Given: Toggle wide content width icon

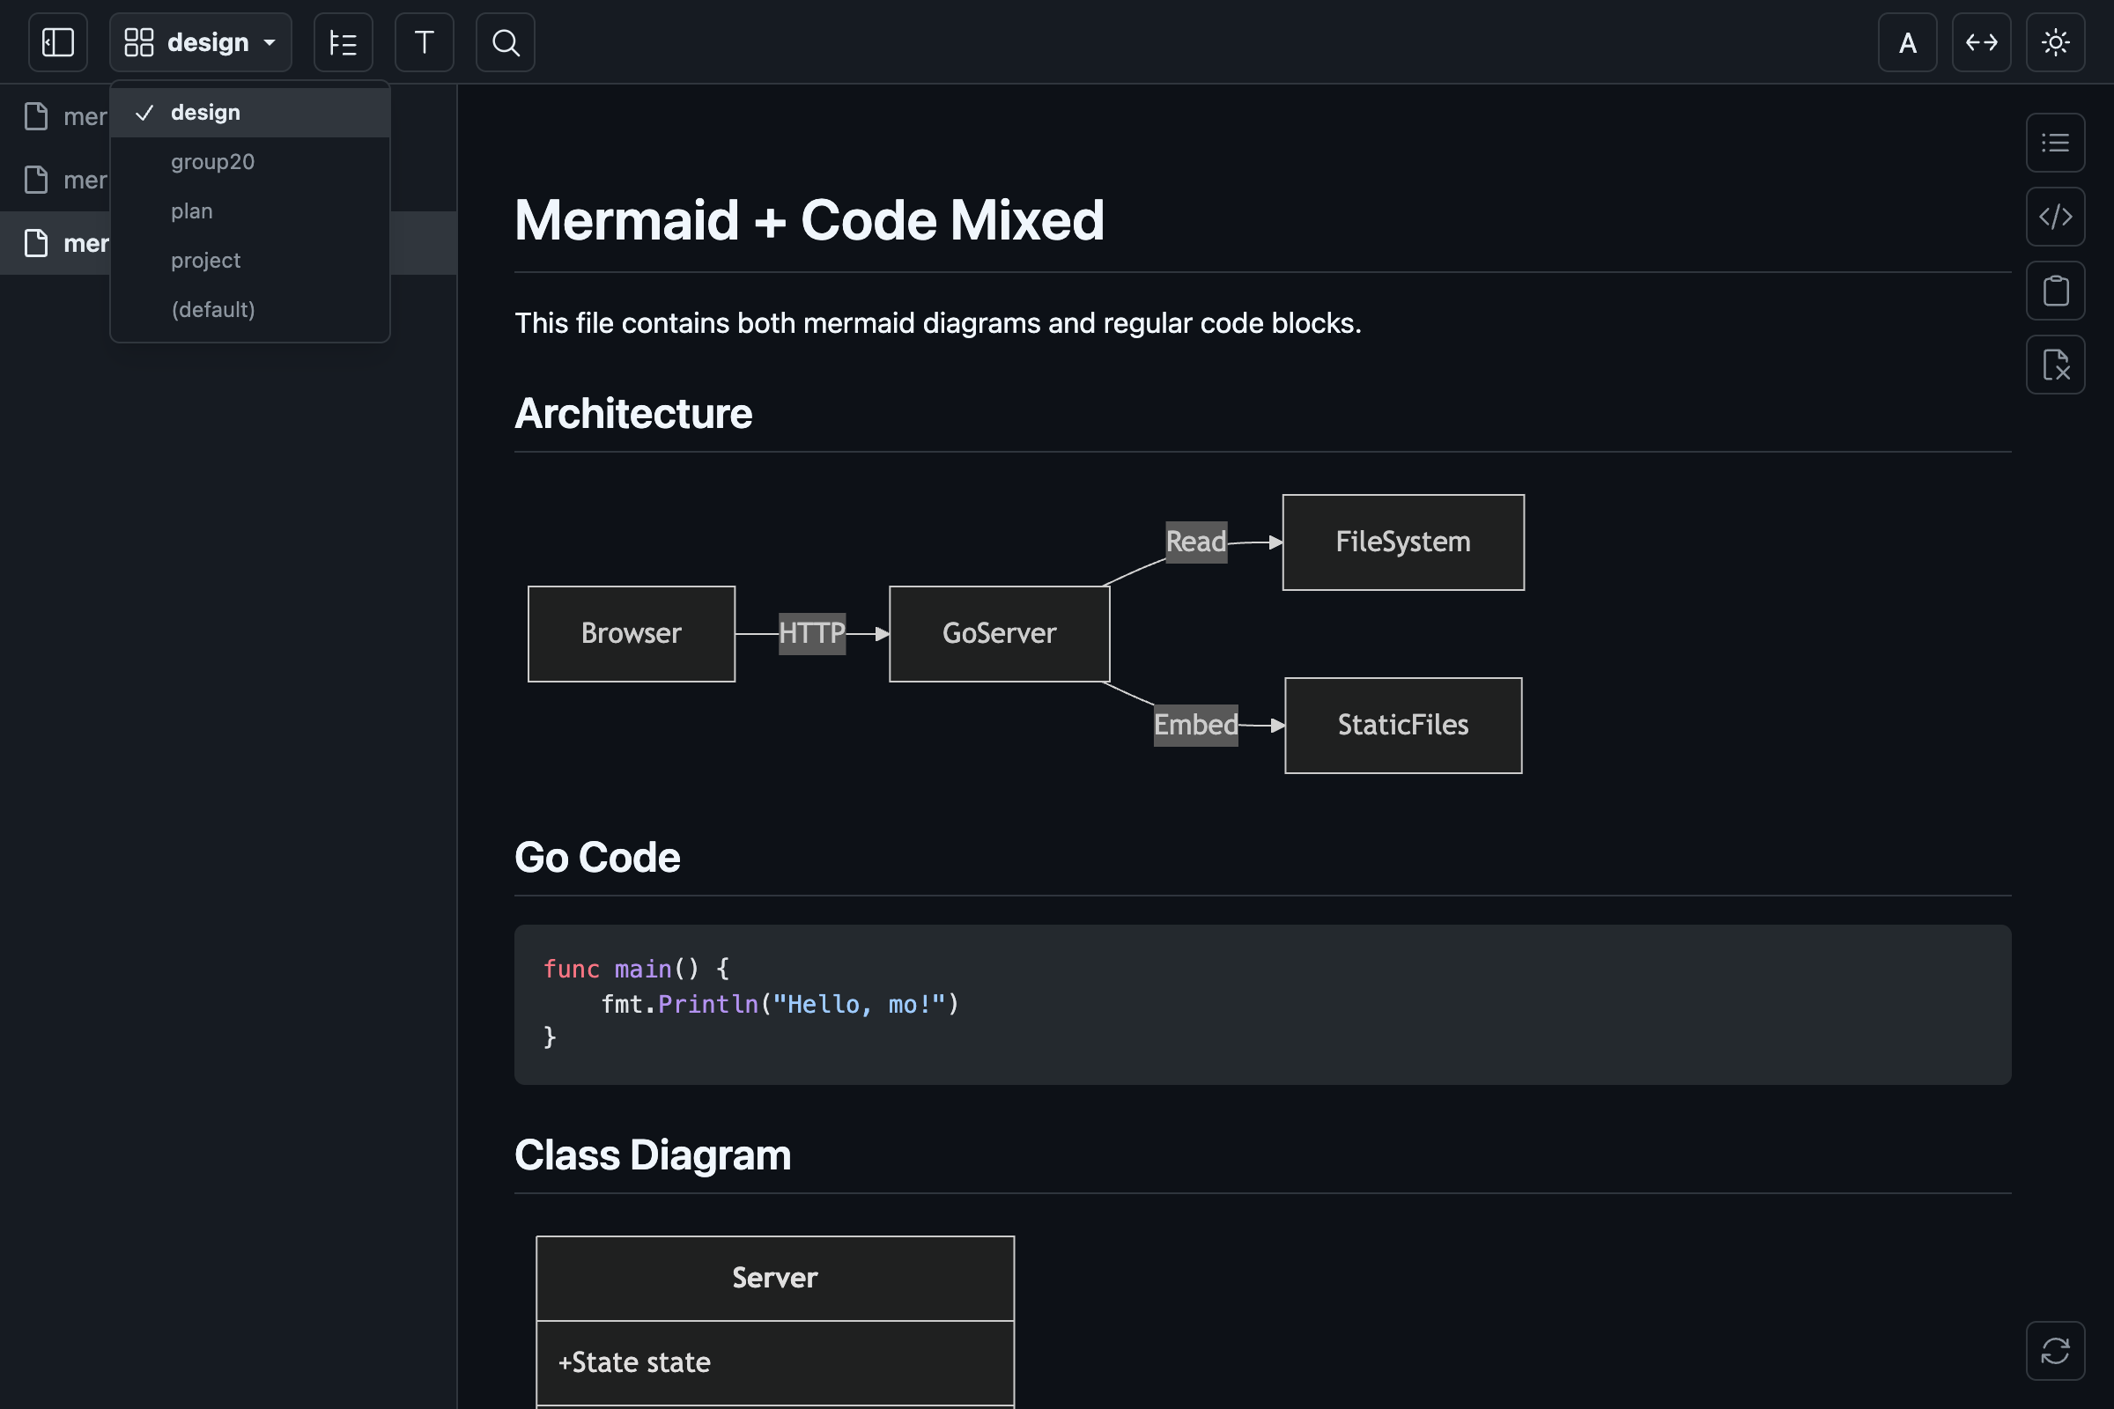Looking at the screenshot, I should click(x=1981, y=42).
